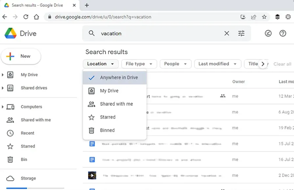Image resolution: width=294 pixels, height=190 pixels.
Task: Open Recent files in sidebar
Action: click(x=27, y=133)
